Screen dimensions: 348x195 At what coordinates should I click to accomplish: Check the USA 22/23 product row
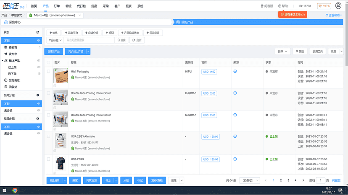click(48, 159)
